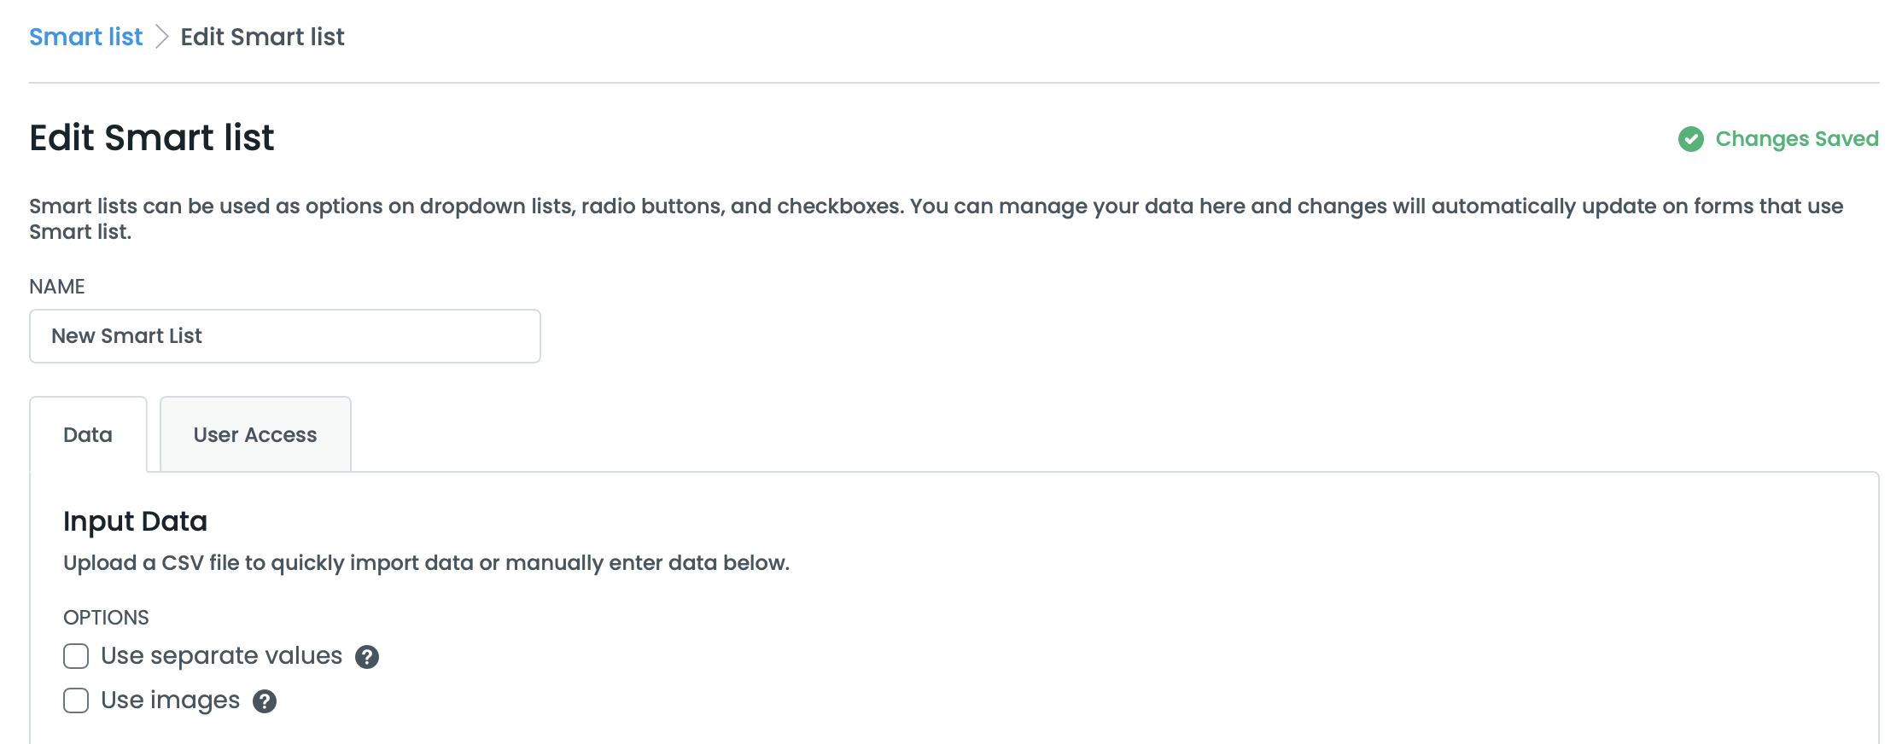1902x744 pixels.
Task: Click the NAME field label
Action: coord(57,287)
